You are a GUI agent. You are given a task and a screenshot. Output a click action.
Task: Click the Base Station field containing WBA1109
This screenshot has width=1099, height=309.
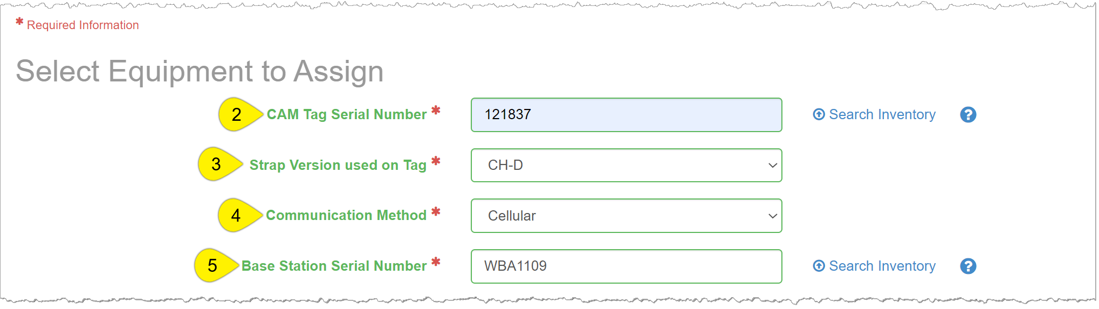(x=626, y=266)
